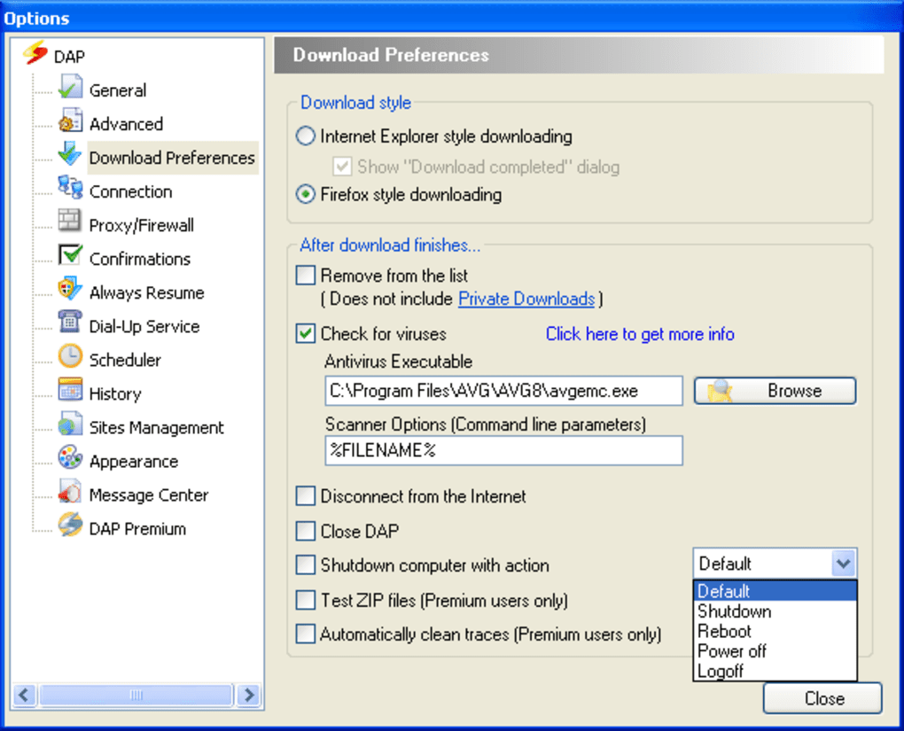
Task: Select the Scheduler clock icon
Action: [x=70, y=359]
